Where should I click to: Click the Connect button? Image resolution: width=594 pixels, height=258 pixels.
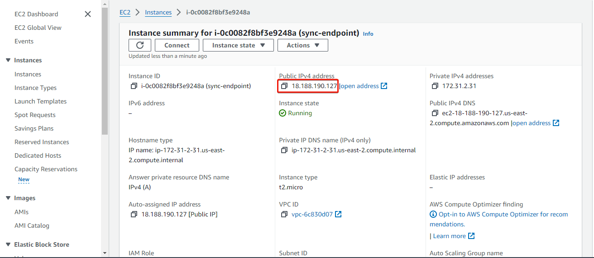coord(177,45)
